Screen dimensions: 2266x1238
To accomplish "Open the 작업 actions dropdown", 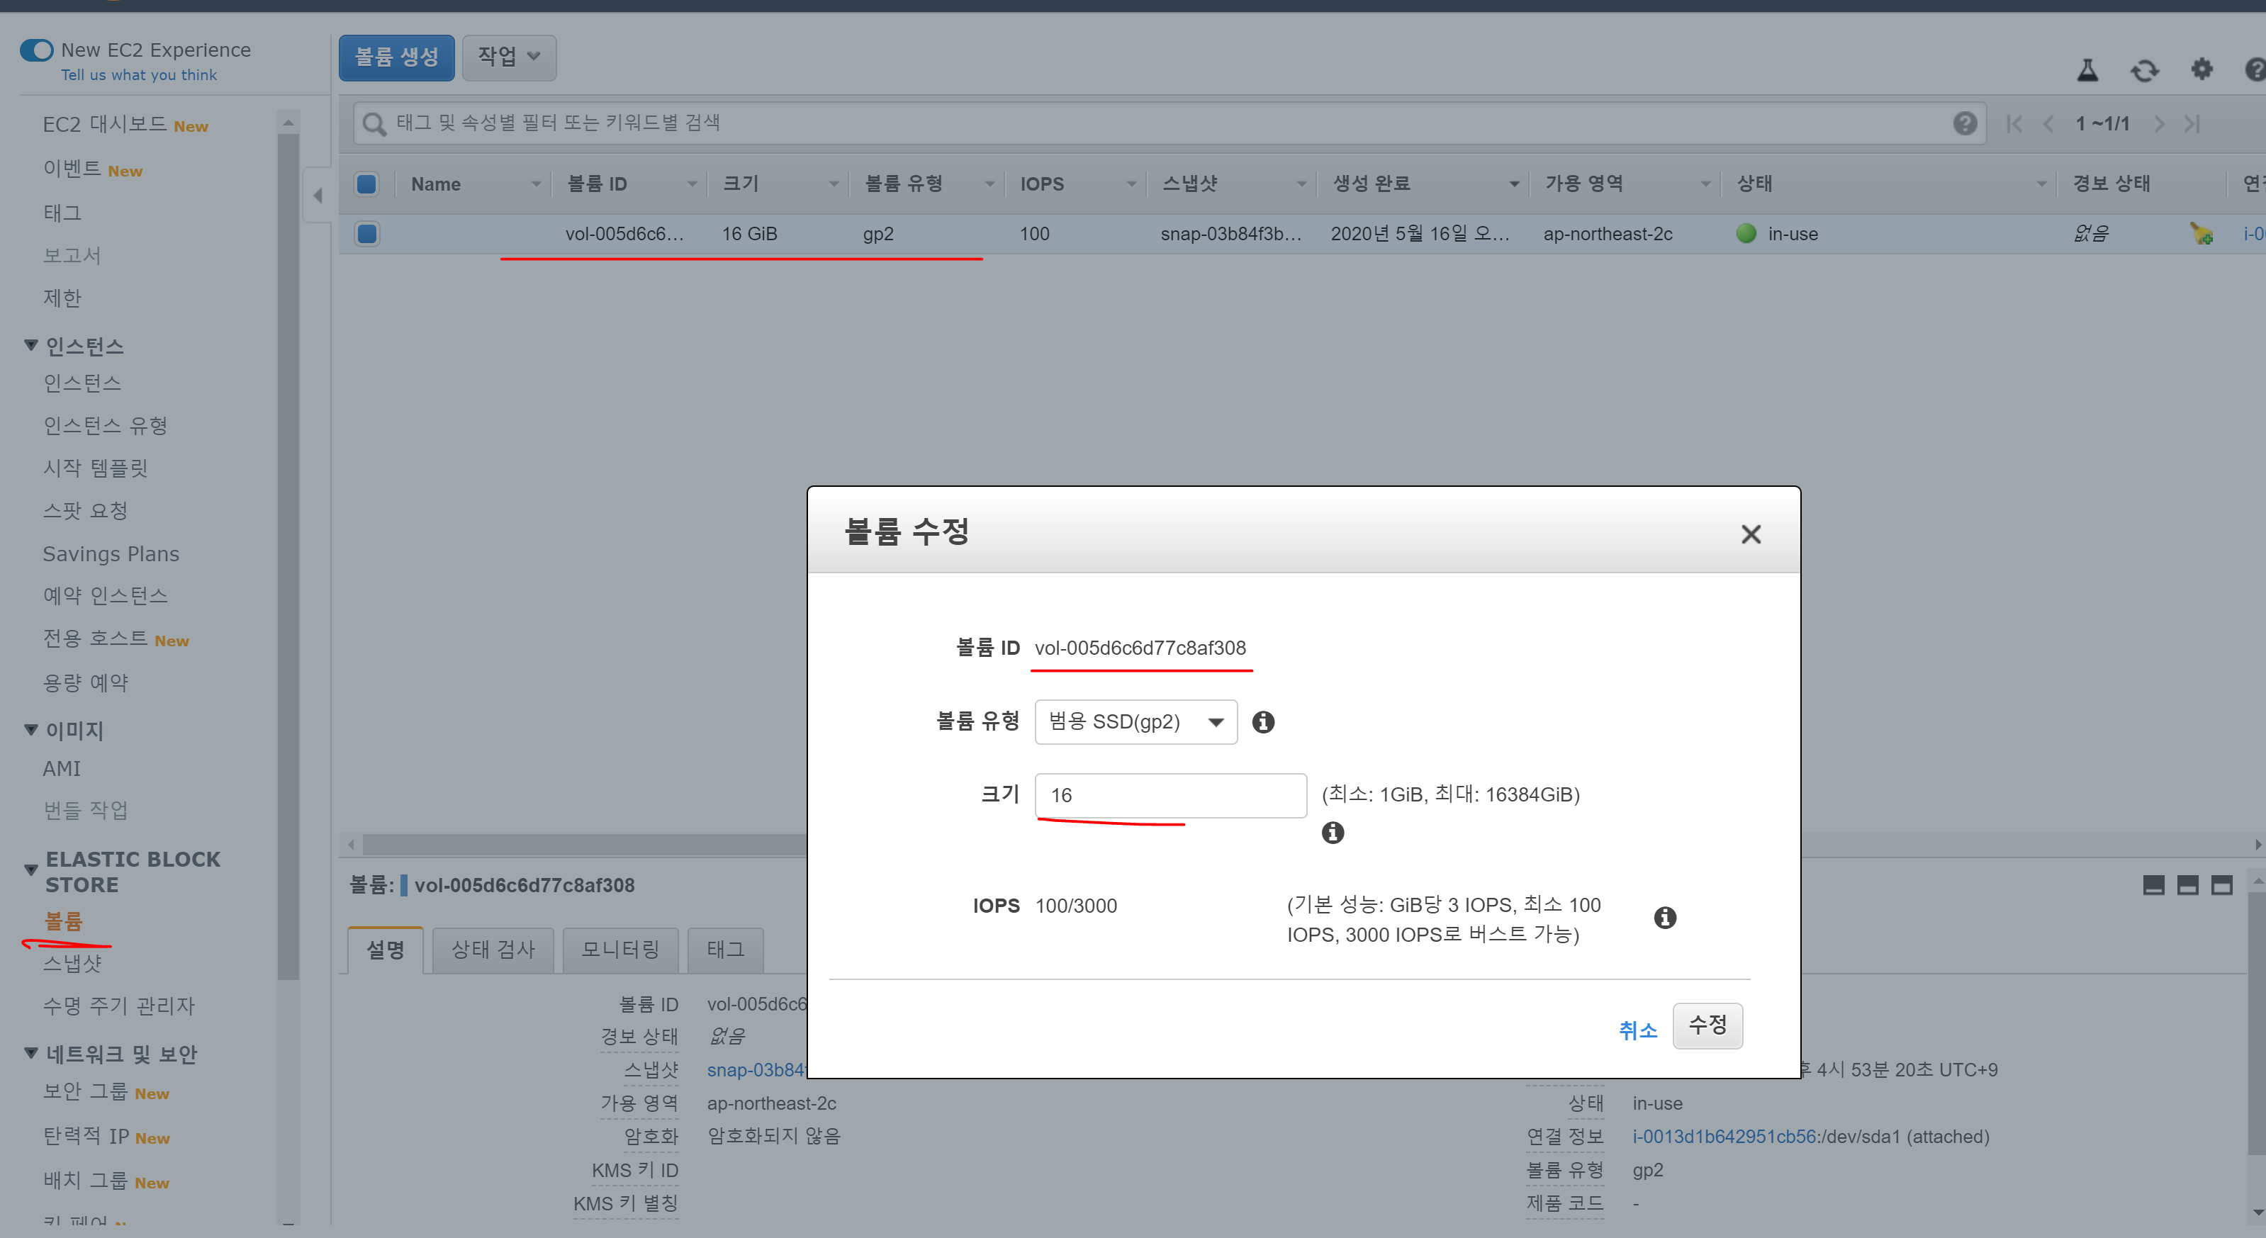I will pyautogui.click(x=508, y=57).
